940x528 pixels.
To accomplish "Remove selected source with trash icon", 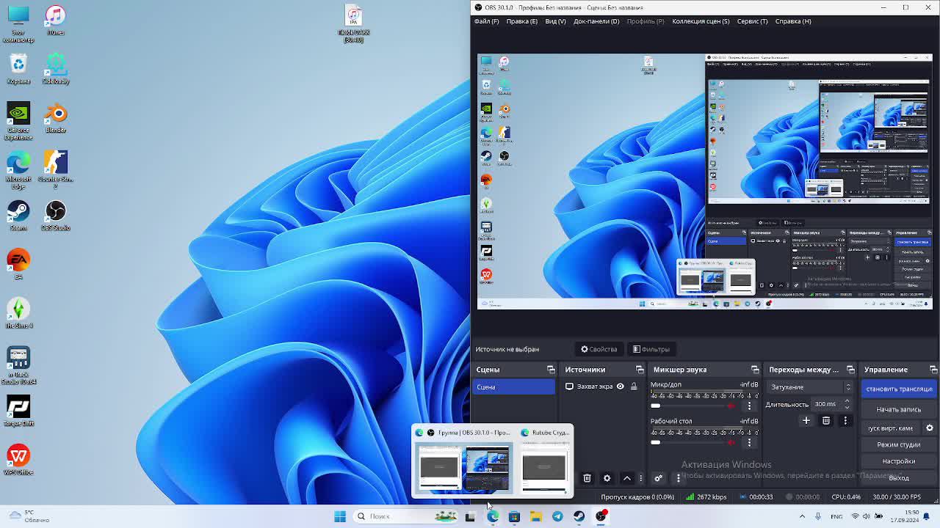I will pyautogui.click(x=587, y=478).
